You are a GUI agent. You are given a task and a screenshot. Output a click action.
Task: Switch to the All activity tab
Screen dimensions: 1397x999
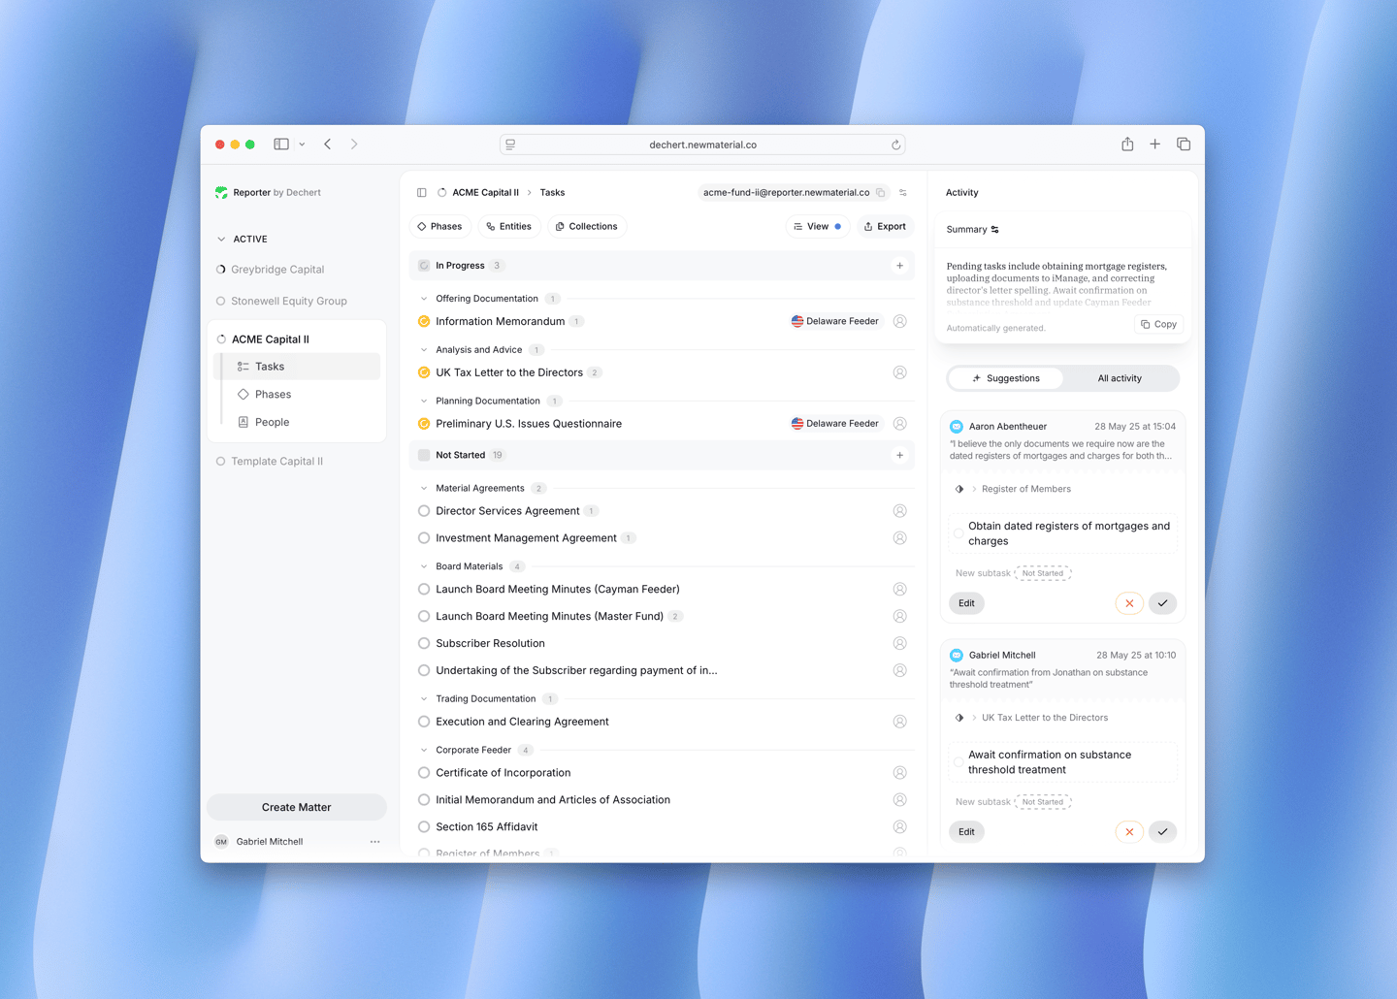coord(1119,378)
